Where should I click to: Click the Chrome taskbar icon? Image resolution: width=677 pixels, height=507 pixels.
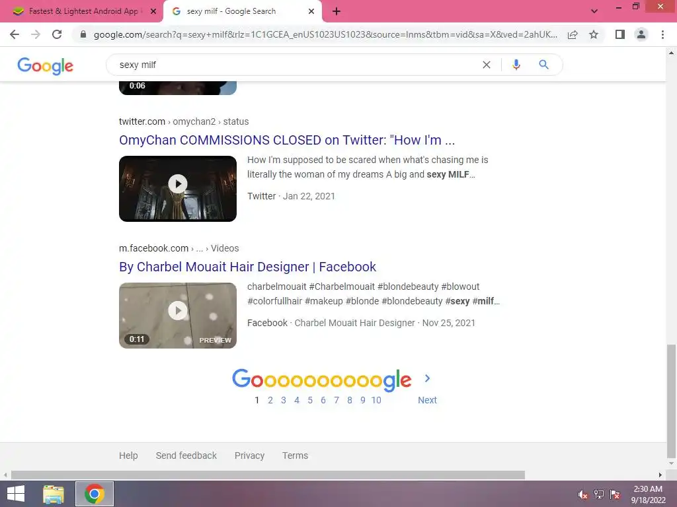(95, 494)
